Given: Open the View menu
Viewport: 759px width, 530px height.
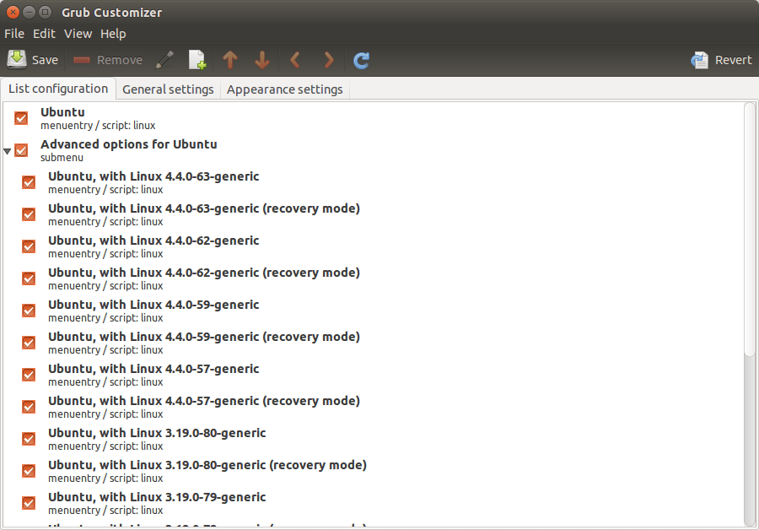Looking at the screenshot, I should pos(78,34).
